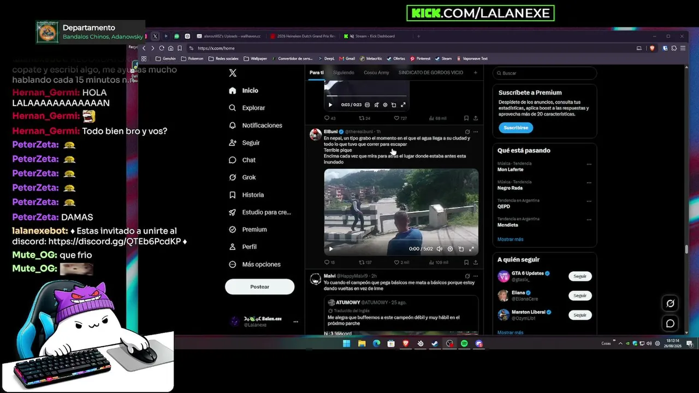
Task: Open more options for Malvi post
Action: point(476,276)
